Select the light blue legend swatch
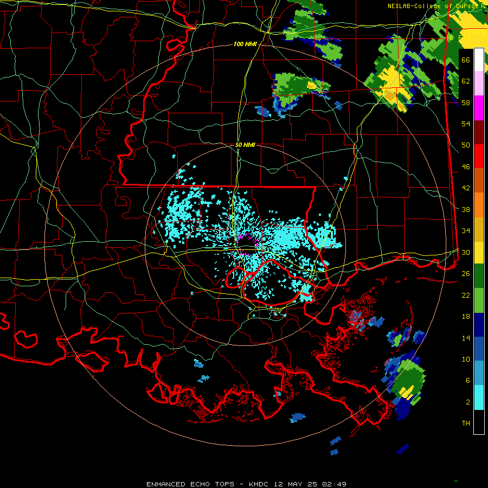Viewport: 488px width, 488px height. 479,373
